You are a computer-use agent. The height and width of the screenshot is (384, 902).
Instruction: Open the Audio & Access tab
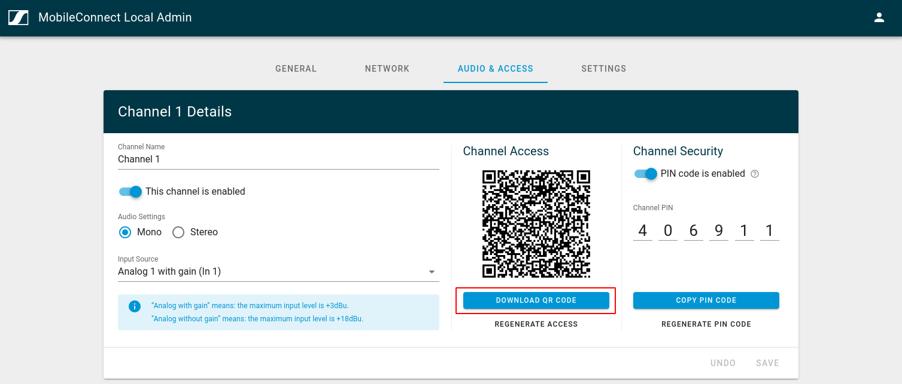pos(496,69)
